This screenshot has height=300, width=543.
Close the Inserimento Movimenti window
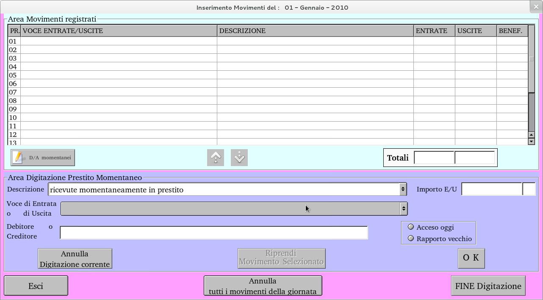[x=536, y=7]
